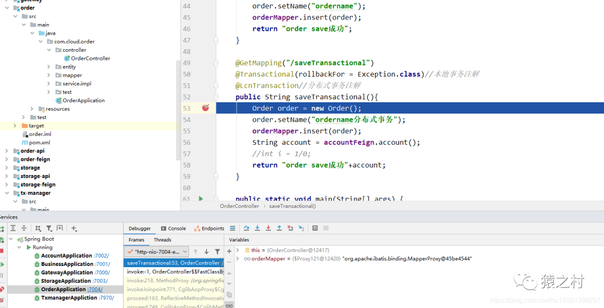This screenshot has width=604, height=308.
Task: Open the :7970/ link of TxmanagerAppliction
Action: coord(106,298)
